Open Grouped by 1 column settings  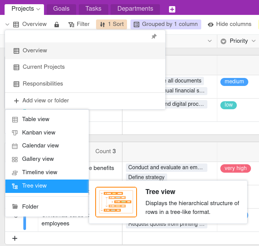[x=166, y=24]
